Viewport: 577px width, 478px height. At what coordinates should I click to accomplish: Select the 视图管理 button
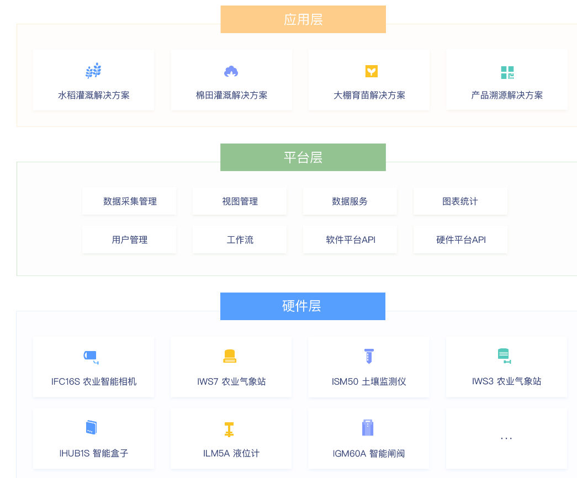tap(240, 201)
